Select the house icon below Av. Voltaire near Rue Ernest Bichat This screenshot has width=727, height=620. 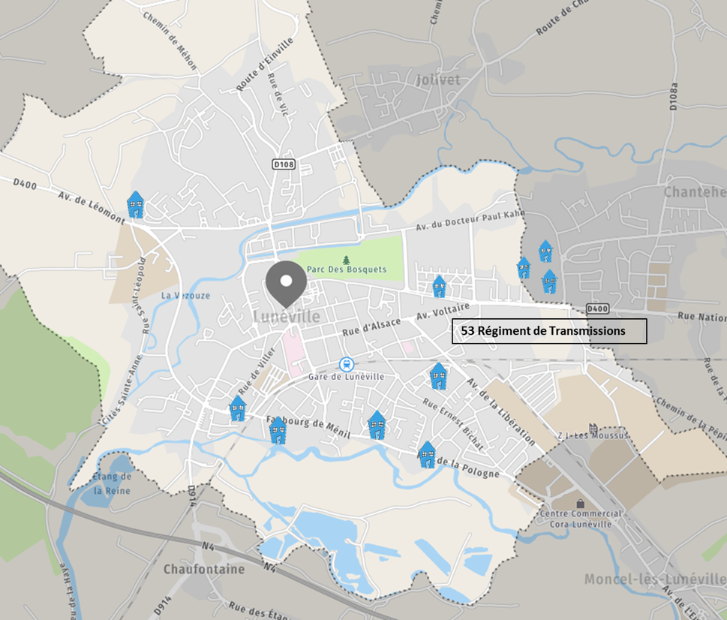click(438, 376)
